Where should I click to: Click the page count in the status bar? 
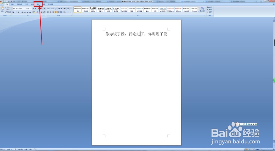(3, 149)
